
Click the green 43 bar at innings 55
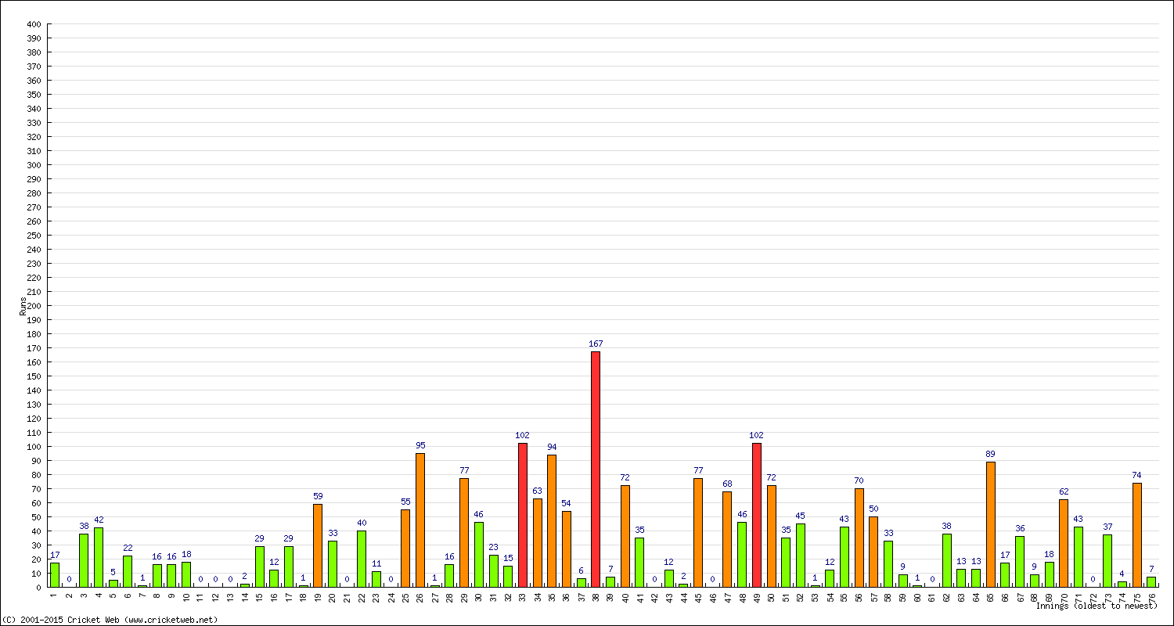click(x=844, y=556)
